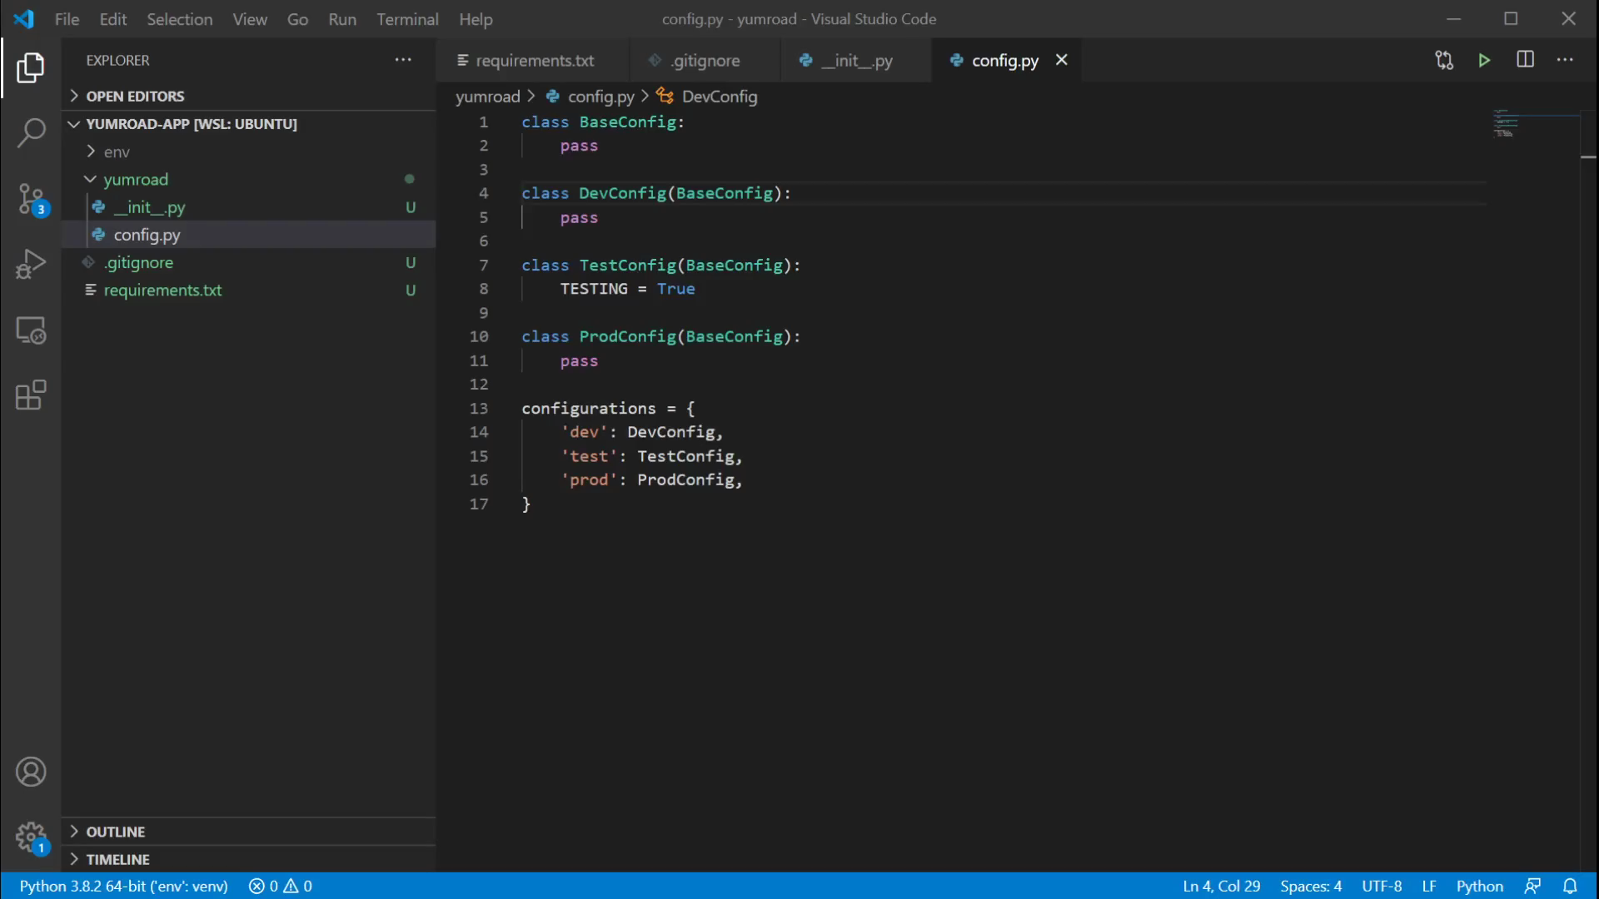Open the Help menu
This screenshot has width=1599, height=899.
(x=476, y=18)
